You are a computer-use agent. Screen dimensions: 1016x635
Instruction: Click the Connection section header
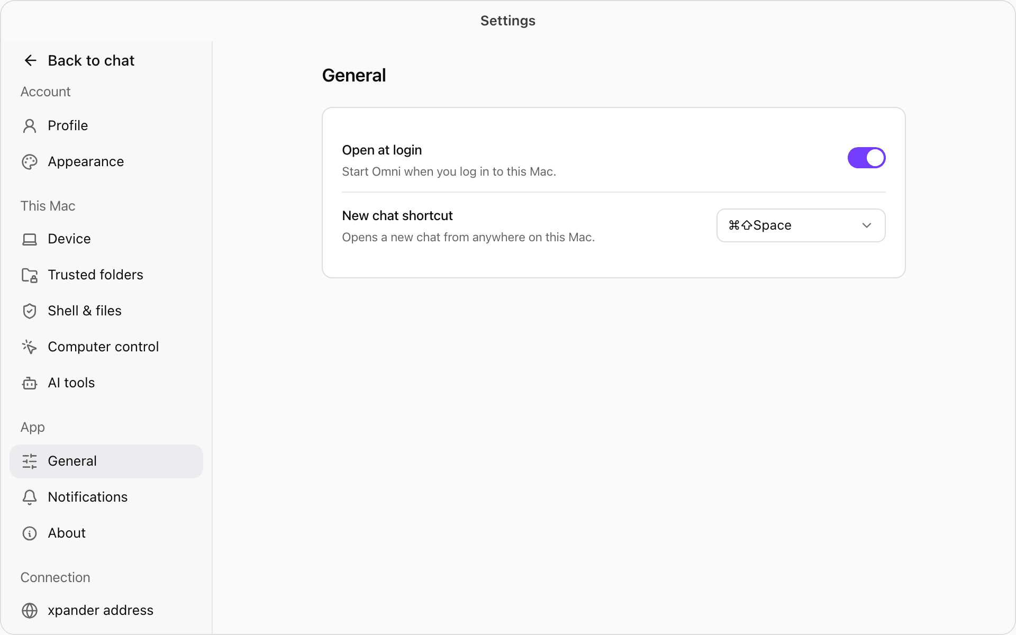pyautogui.click(x=55, y=578)
